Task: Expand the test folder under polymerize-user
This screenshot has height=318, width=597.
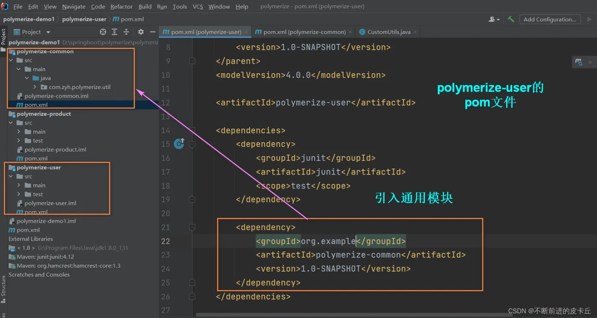Action: pyautogui.click(x=19, y=195)
